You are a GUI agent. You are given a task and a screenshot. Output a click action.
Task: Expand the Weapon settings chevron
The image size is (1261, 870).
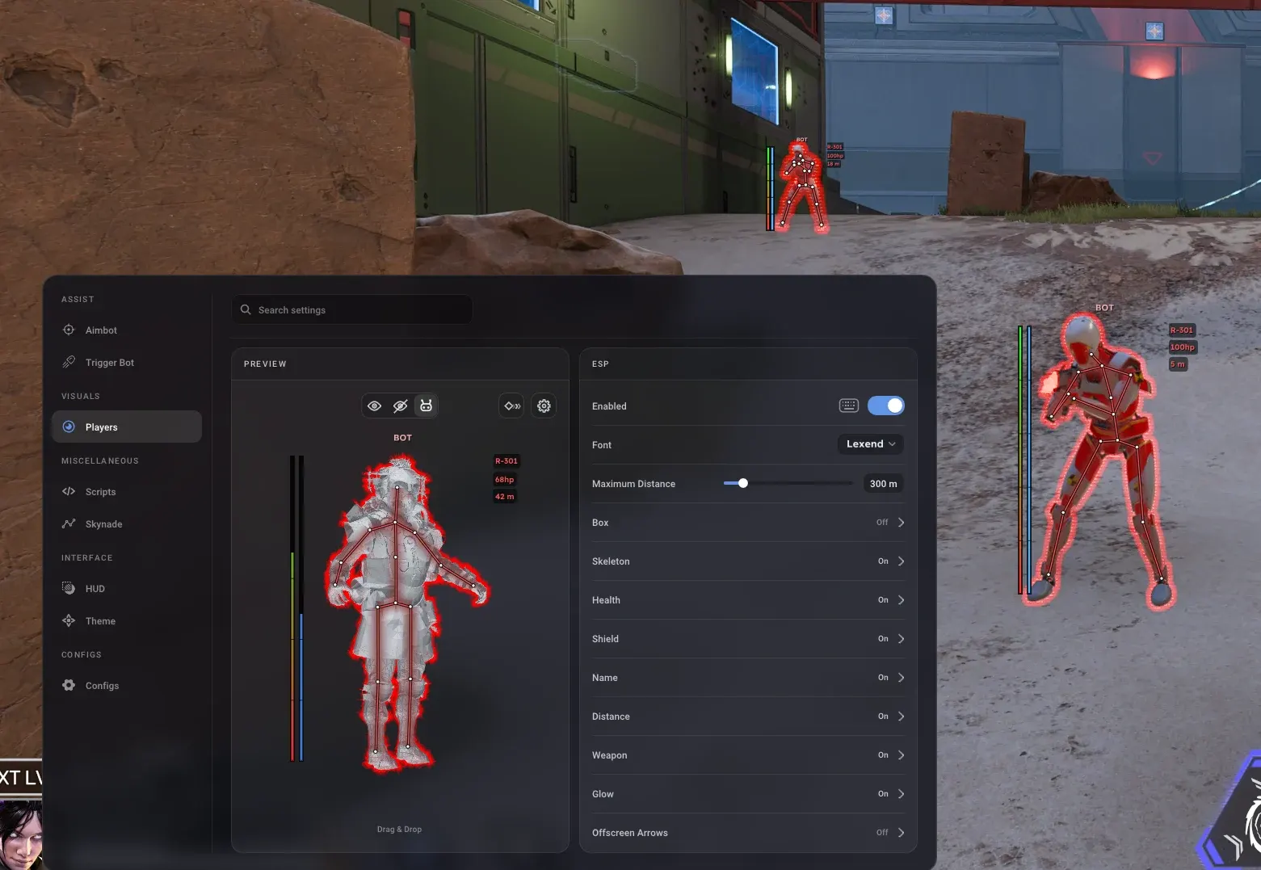tap(901, 755)
